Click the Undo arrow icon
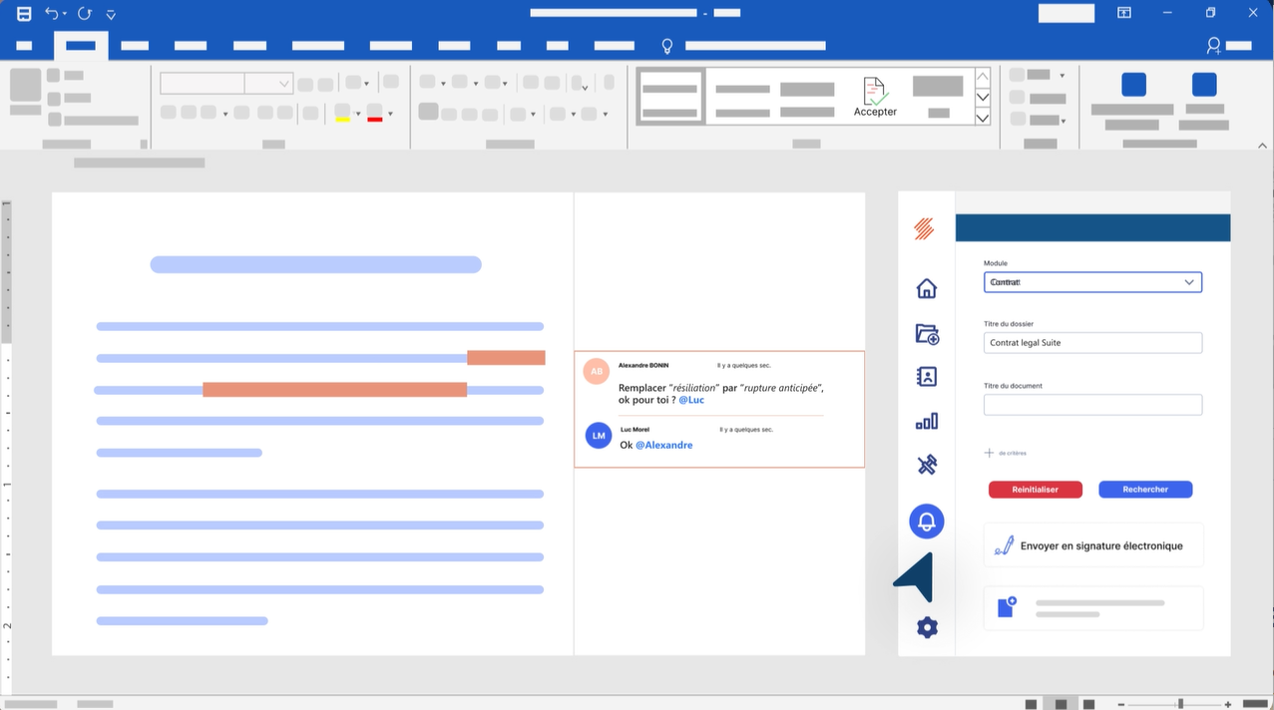Viewport: 1274px width, 710px height. click(52, 14)
